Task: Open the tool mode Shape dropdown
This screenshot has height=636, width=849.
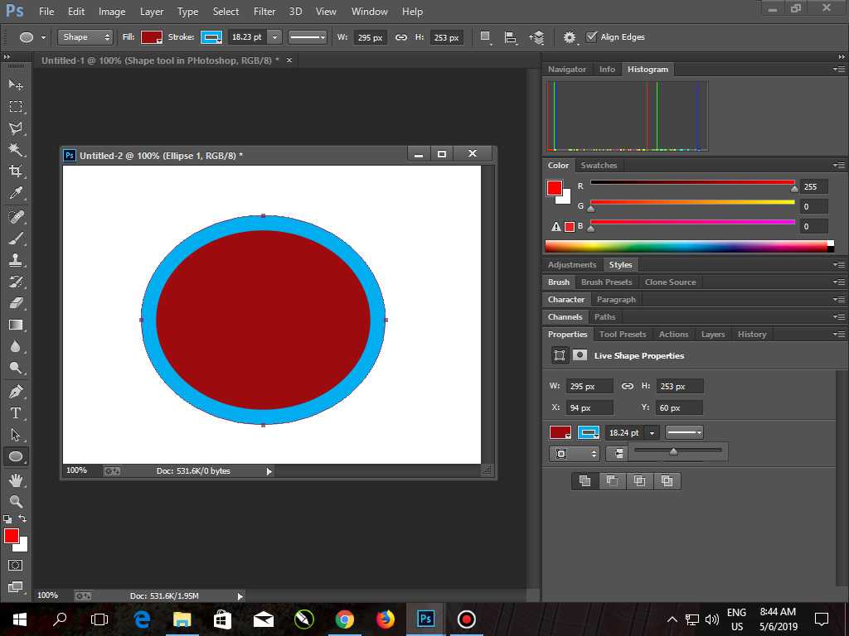Action: [84, 36]
